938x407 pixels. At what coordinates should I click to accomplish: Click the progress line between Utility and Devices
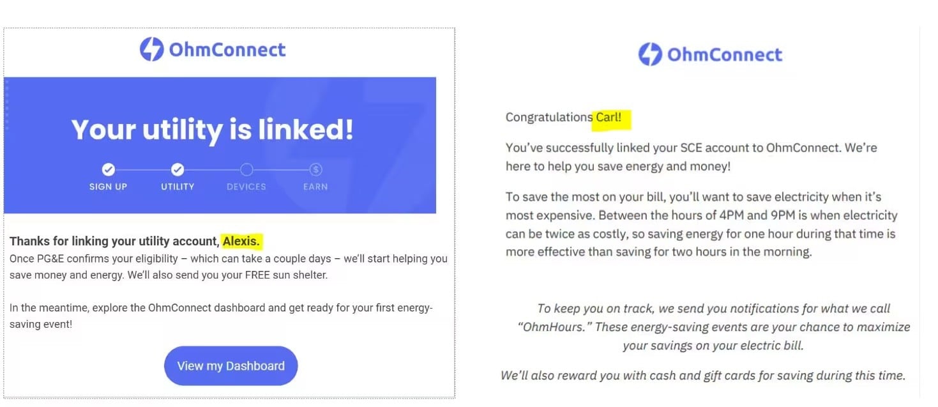(212, 169)
